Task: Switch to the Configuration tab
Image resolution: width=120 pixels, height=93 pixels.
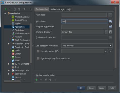Action: pos(42,9)
